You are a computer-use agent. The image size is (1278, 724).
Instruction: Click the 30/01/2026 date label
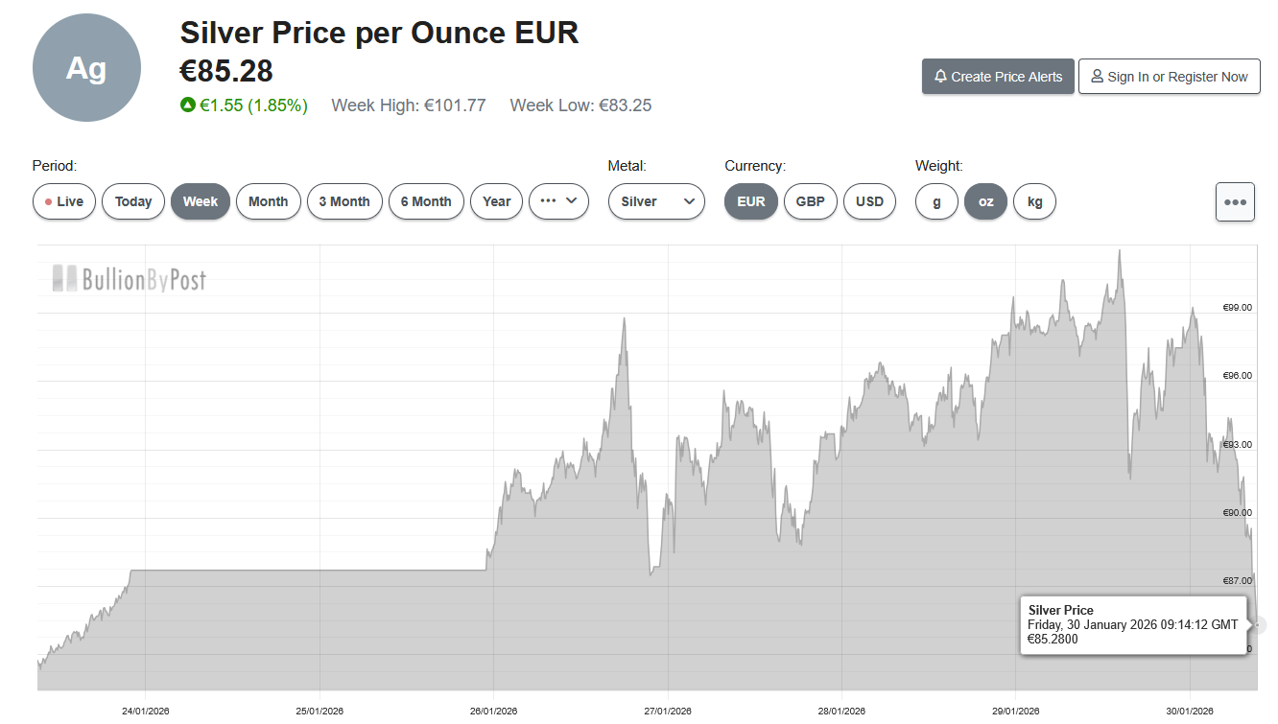[x=1191, y=712]
